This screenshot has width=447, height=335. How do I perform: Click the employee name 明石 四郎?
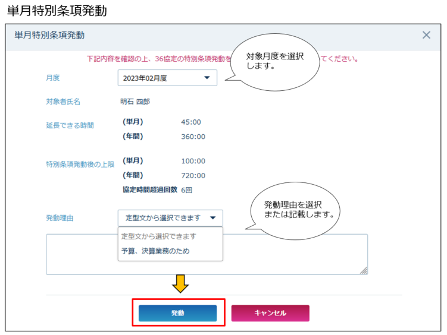point(135,102)
